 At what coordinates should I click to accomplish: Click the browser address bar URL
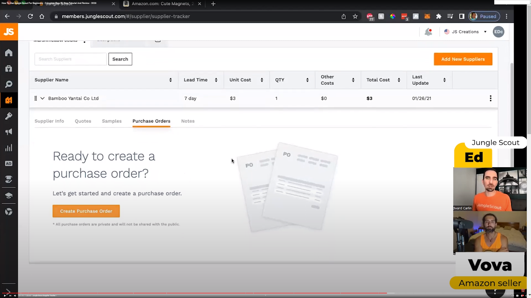point(126,16)
